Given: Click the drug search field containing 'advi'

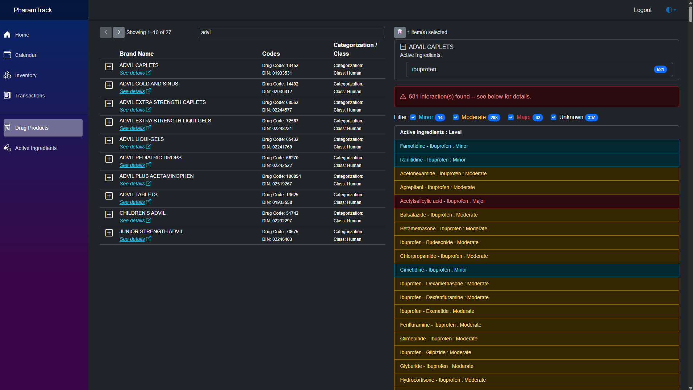Looking at the screenshot, I should 291,32.
